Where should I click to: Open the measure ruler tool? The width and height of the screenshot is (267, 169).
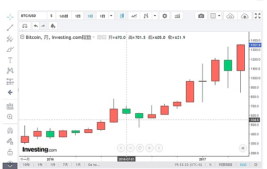pyautogui.click(x=10, y=106)
